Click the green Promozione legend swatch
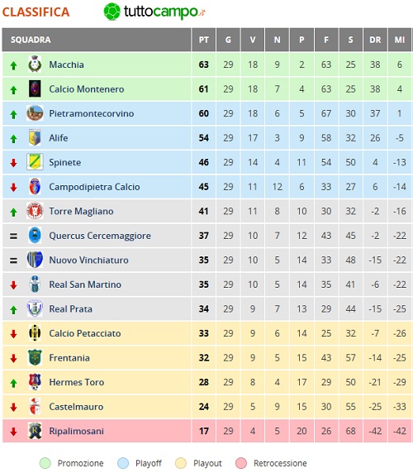The image size is (413, 473). (45, 463)
